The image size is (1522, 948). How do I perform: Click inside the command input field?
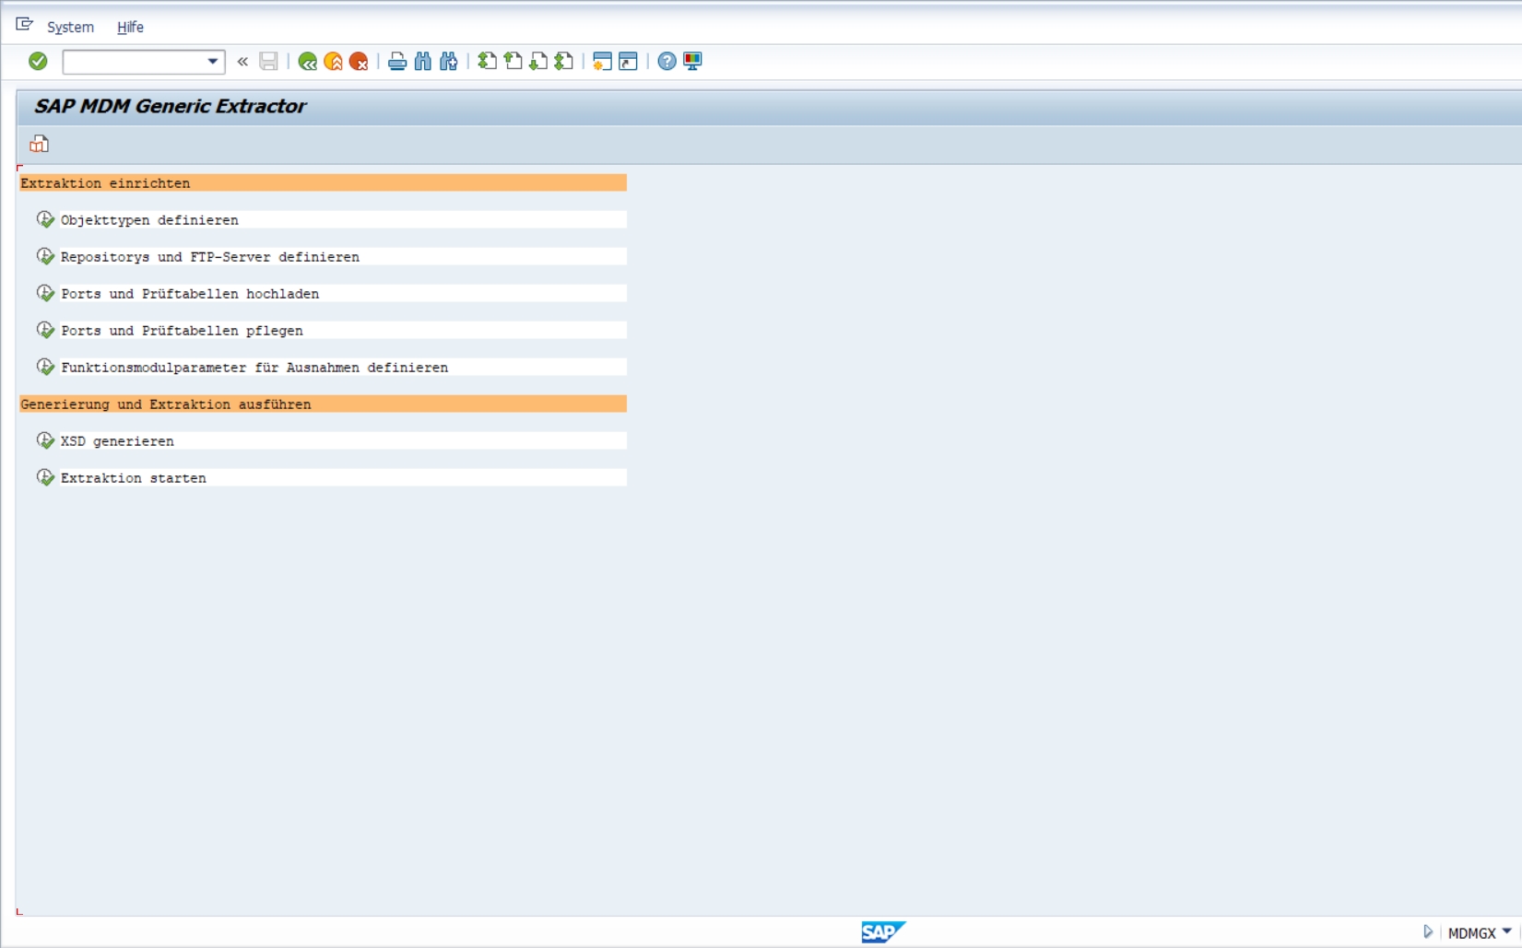coord(135,62)
